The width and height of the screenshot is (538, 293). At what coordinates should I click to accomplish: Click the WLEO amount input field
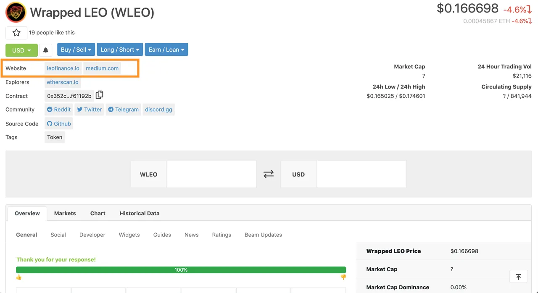click(211, 174)
